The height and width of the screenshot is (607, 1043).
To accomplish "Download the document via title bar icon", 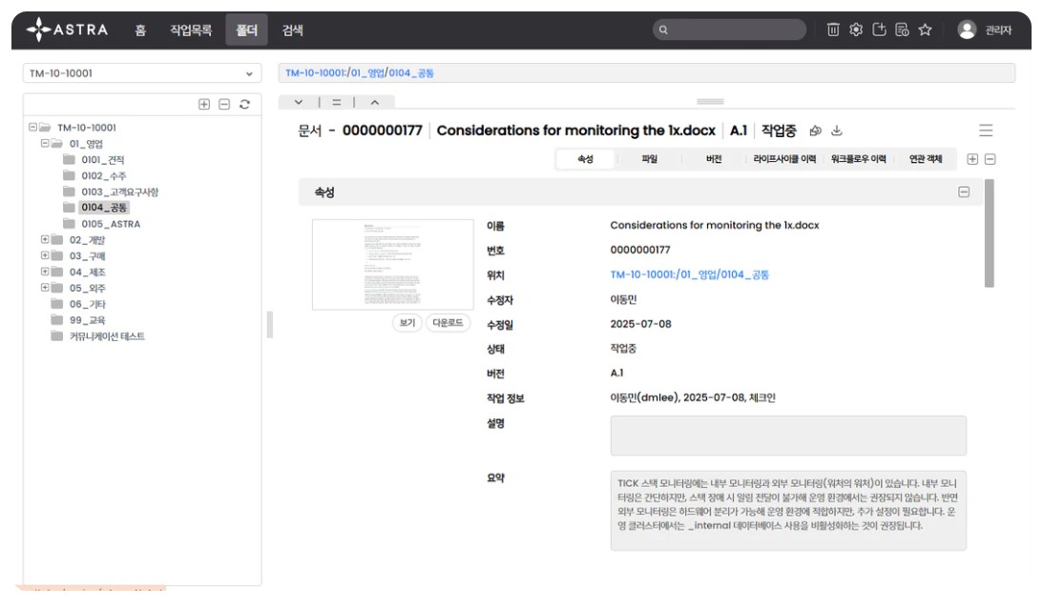I will tap(837, 131).
